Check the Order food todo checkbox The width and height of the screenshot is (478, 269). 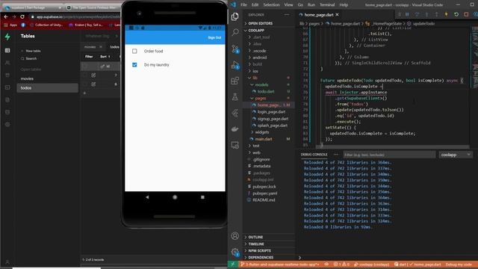(134, 51)
